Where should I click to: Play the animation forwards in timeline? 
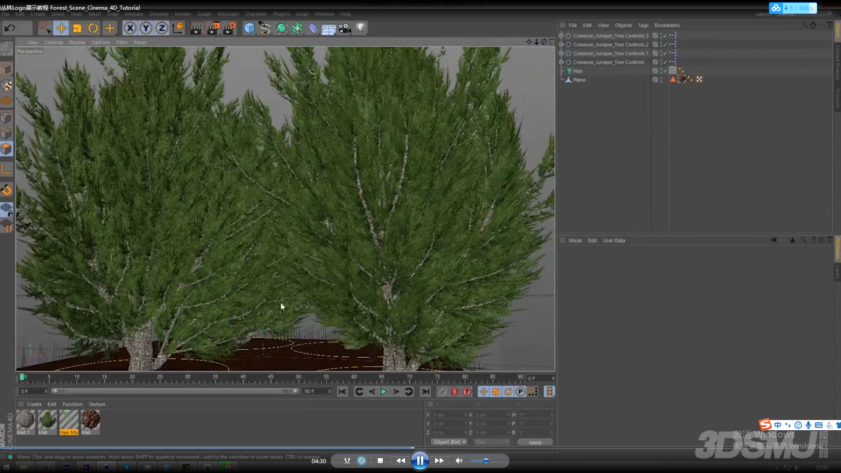click(384, 392)
